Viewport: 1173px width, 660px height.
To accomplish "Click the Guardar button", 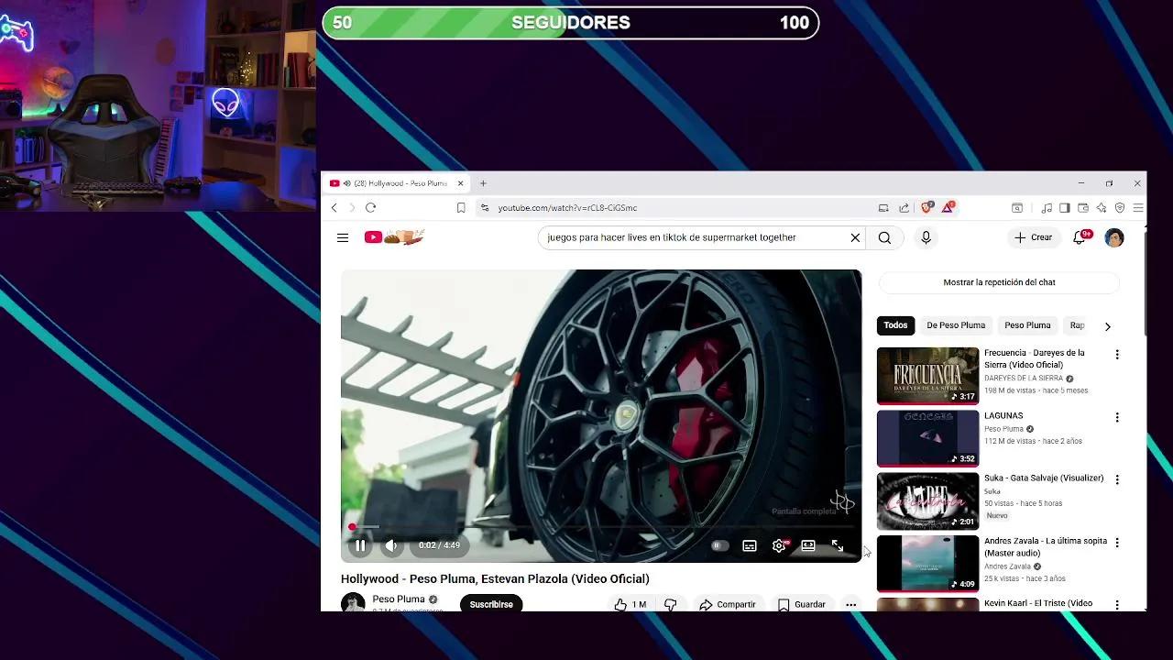I will [x=802, y=604].
